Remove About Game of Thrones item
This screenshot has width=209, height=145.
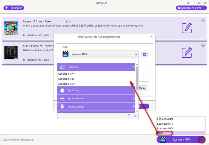tap(203, 45)
